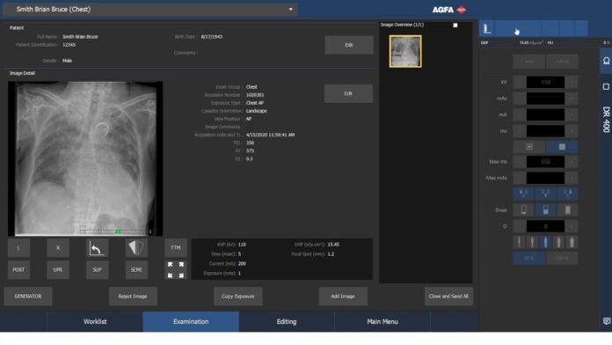Click the Close and Send All button

coord(448,297)
